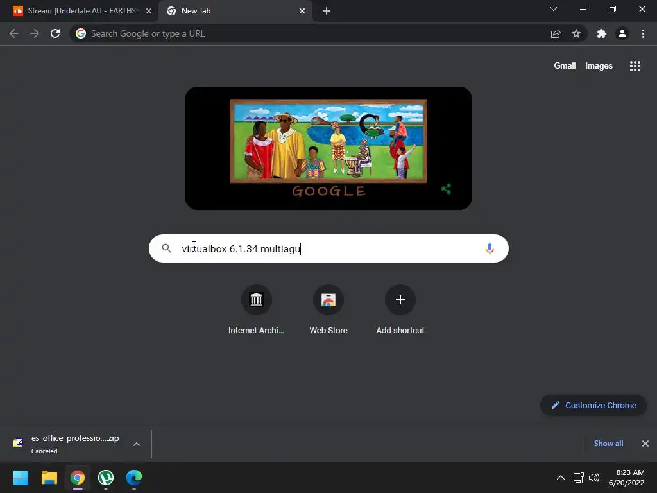Show hidden system tray icons
657x493 pixels.
coord(560,478)
